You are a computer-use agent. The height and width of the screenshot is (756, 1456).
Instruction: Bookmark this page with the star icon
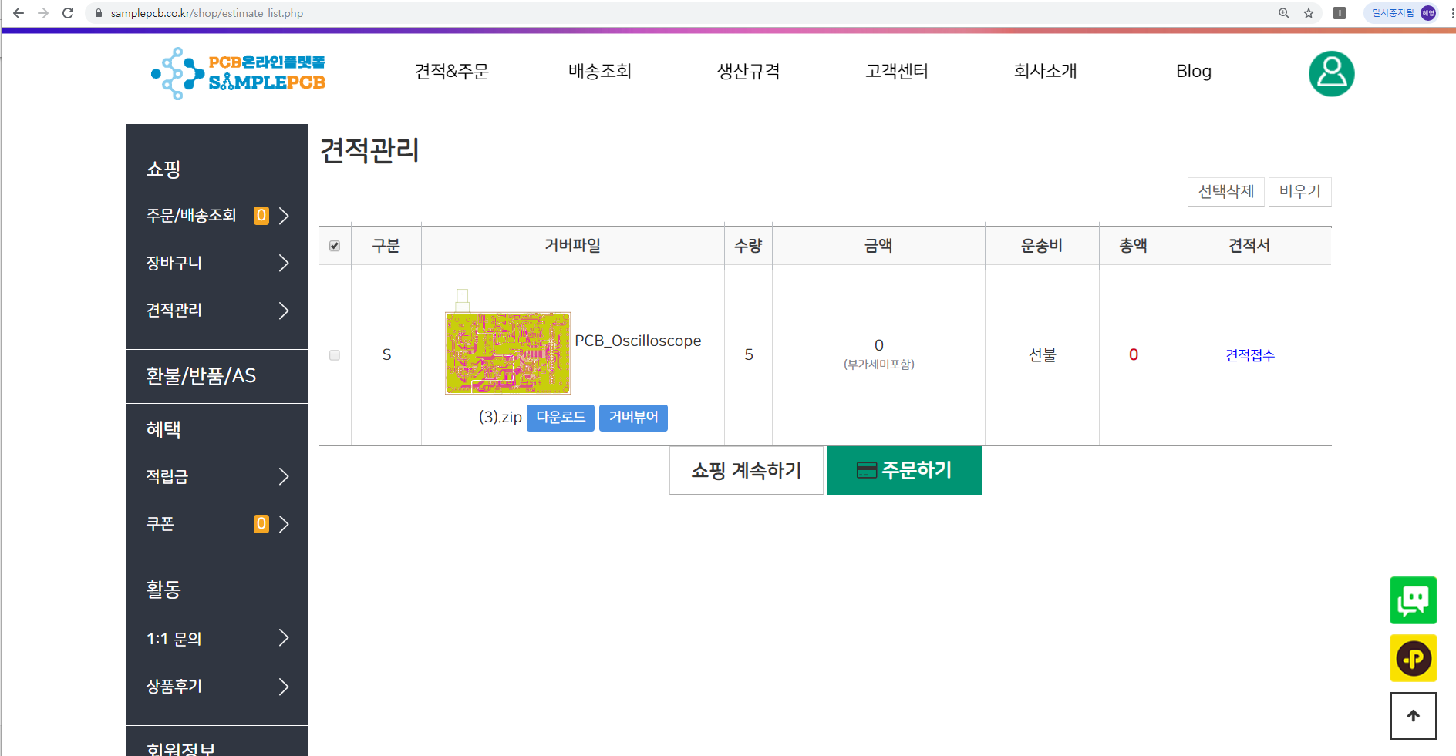pyautogui.click(x=1309, y=13)
